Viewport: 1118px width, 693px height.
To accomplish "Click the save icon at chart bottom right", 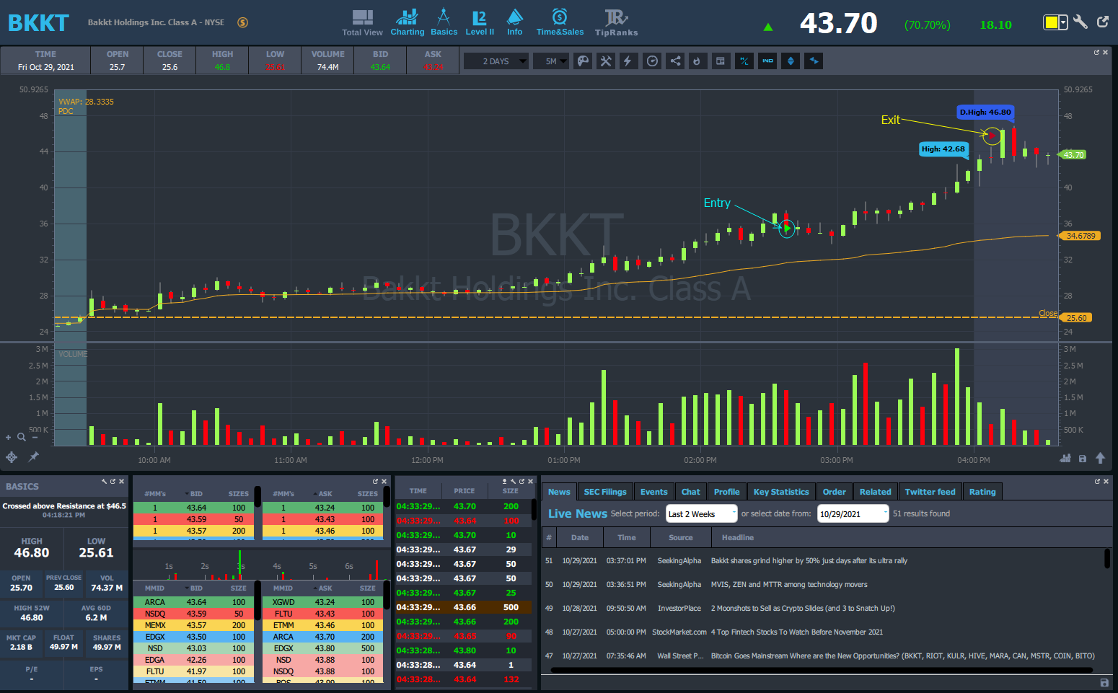I will click(x=1082, y=459).
